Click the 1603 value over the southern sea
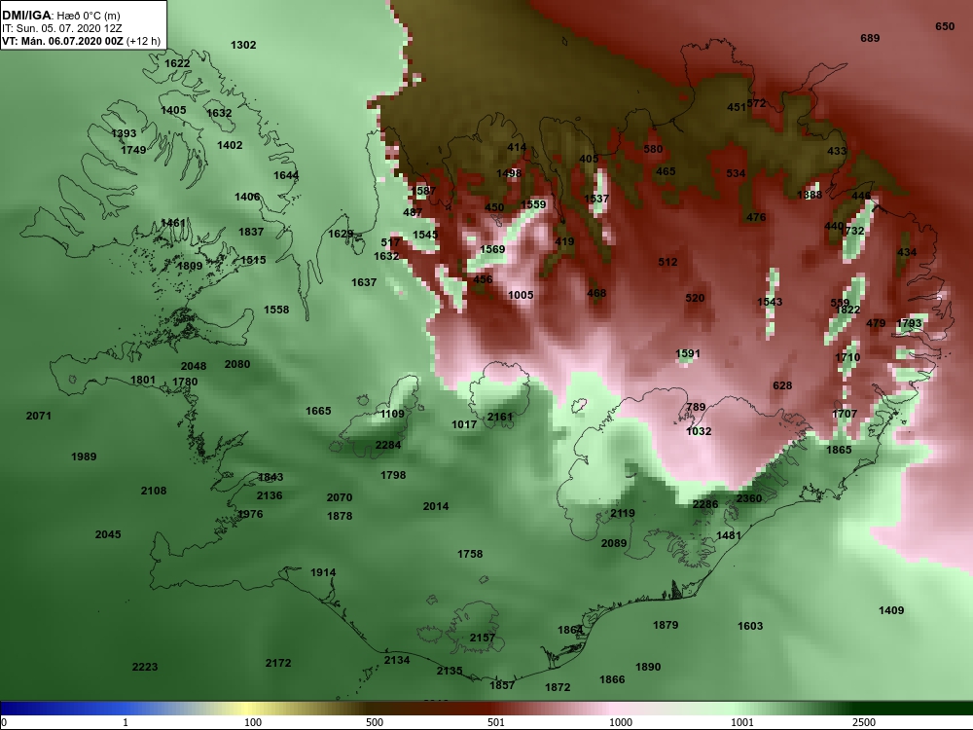 (750, 626)
